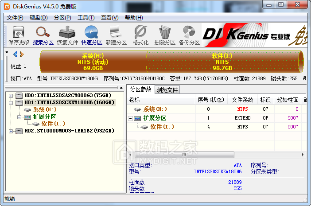
Task: Start Quick Partition (快速分区) tool
Action: (92, 35)
